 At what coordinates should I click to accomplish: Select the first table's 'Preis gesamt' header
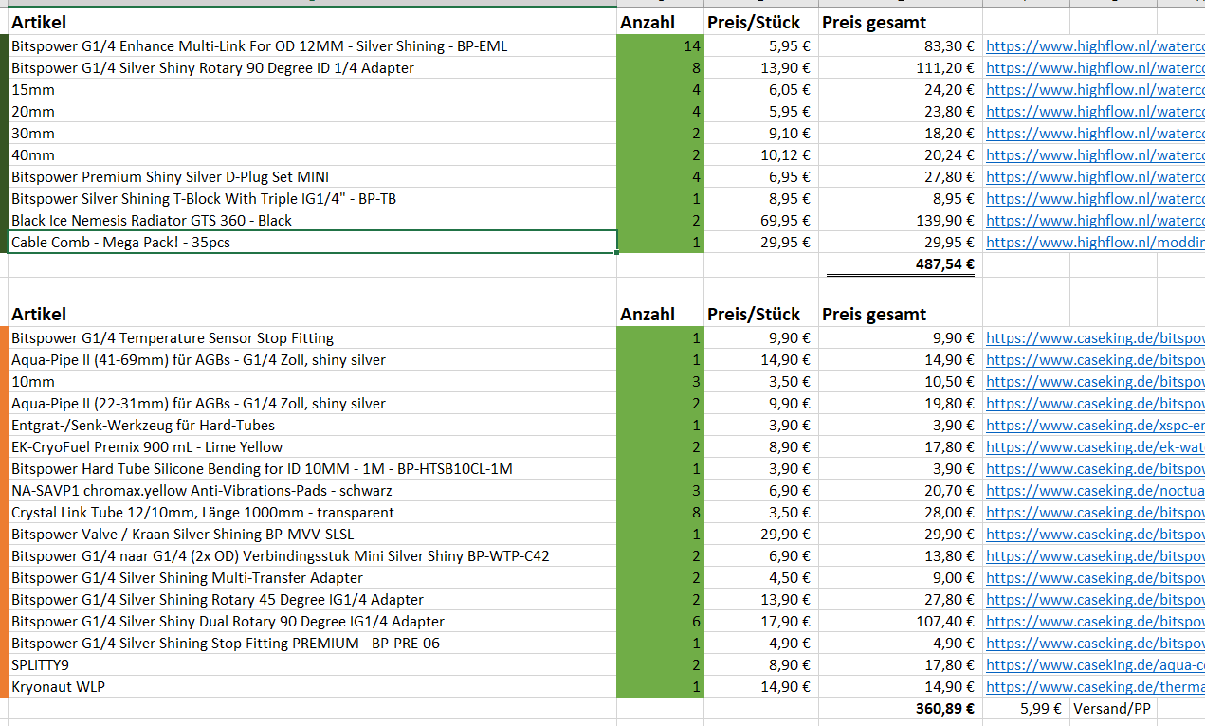point(901,22)
